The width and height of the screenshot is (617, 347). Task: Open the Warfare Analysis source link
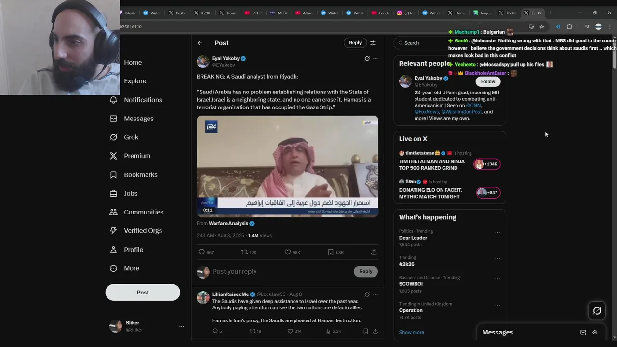[231, 224]
